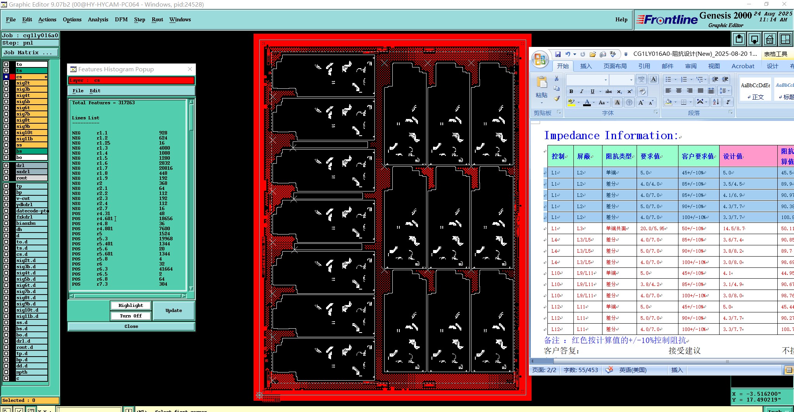
Task: Center align paragraph text
Action: [679, 91]
